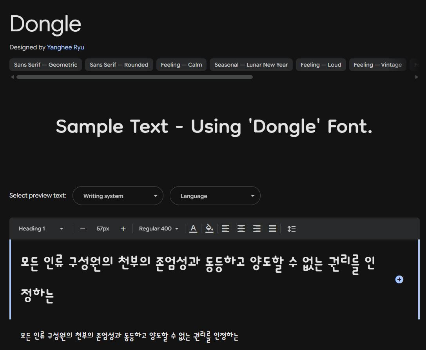Click the smaller Korean preview text line
Screen dimensions: 426x350
[x=130, y=336]
